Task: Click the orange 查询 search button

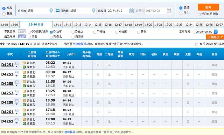Action: click(208, 7)
